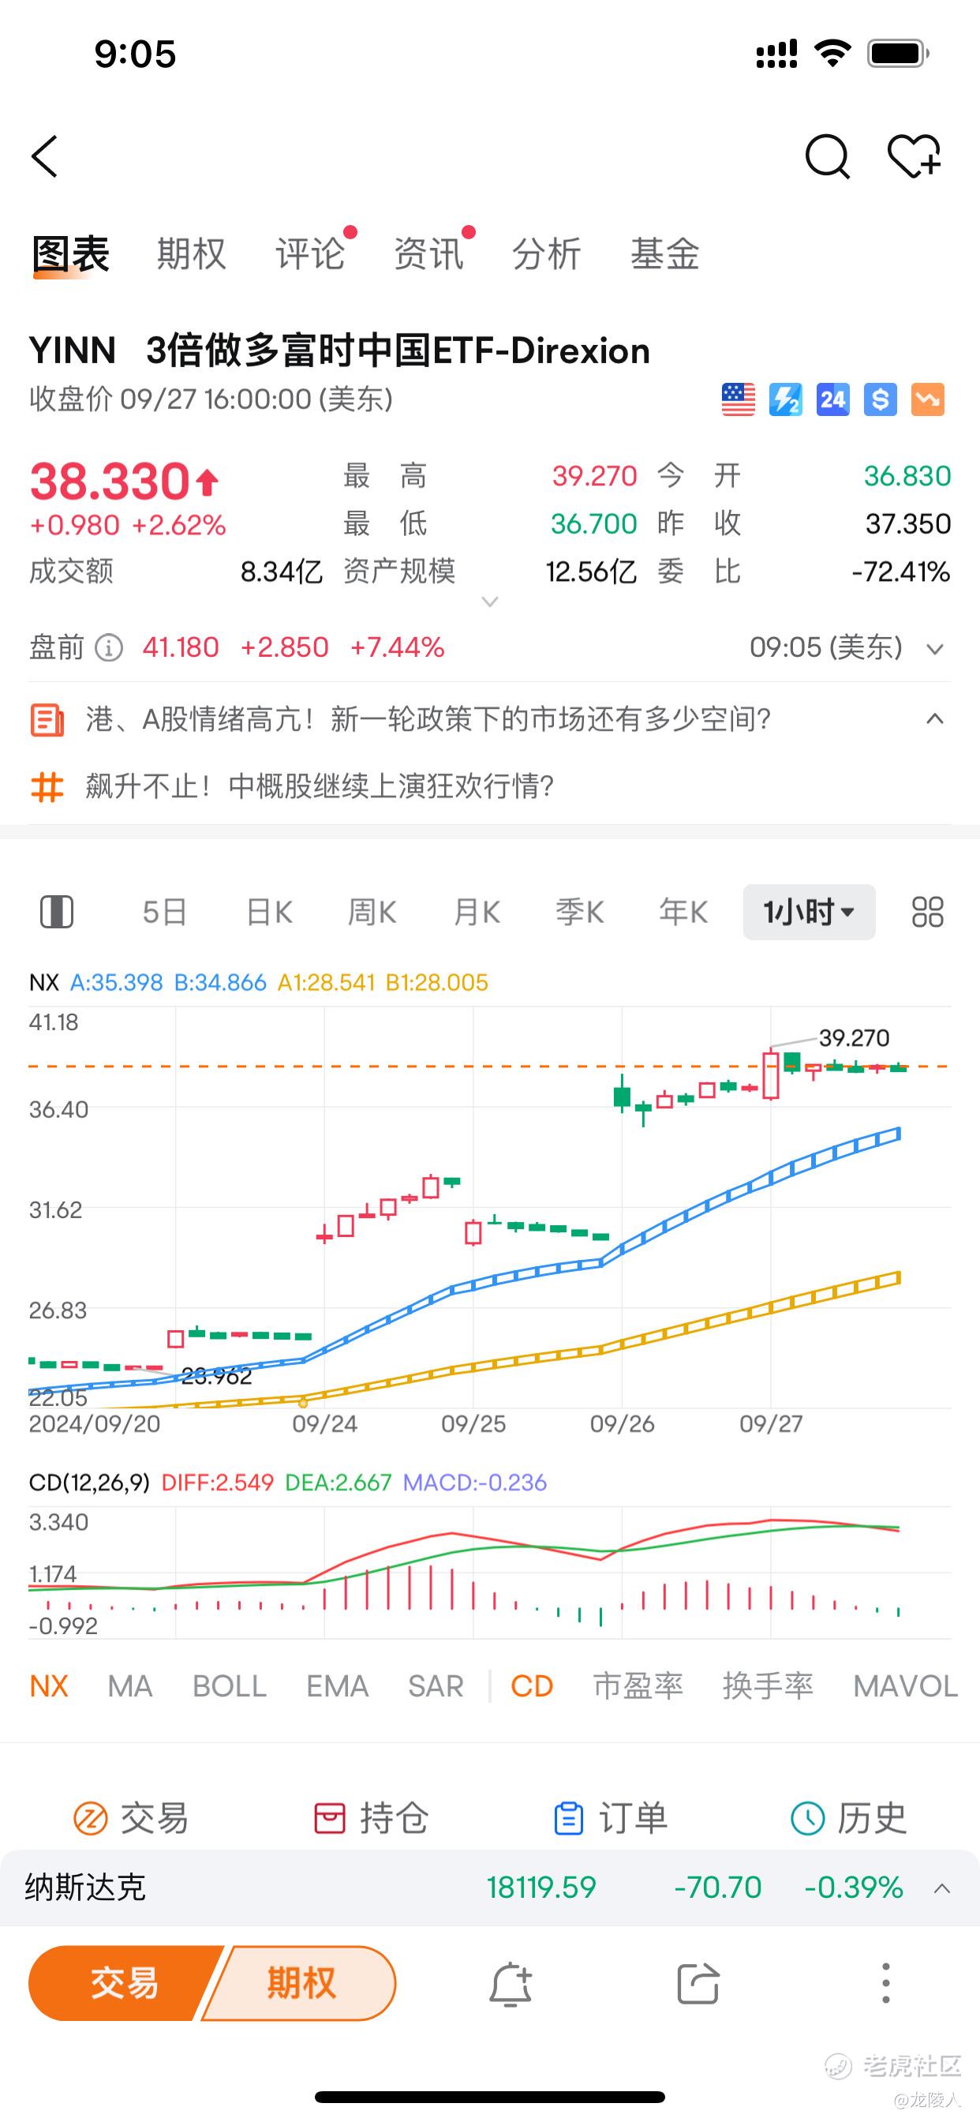Screen dimensions: 980x2122
Task: Open headline 港、A股情绪高亢 news link
Action: tap(428, 719)
